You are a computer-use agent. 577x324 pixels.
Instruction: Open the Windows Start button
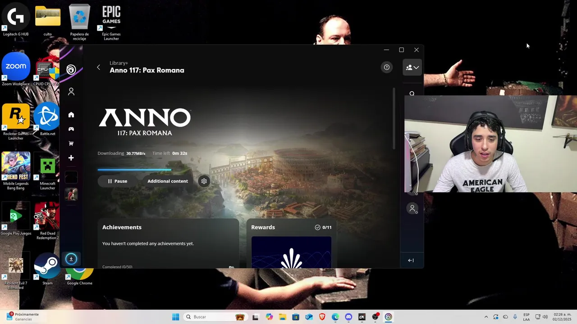175,317
